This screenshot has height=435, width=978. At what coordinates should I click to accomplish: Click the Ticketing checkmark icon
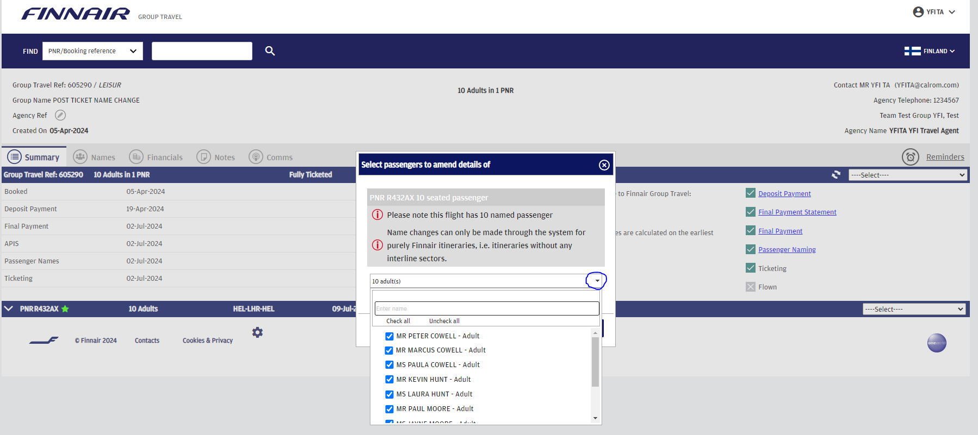(x=751, y=268)
